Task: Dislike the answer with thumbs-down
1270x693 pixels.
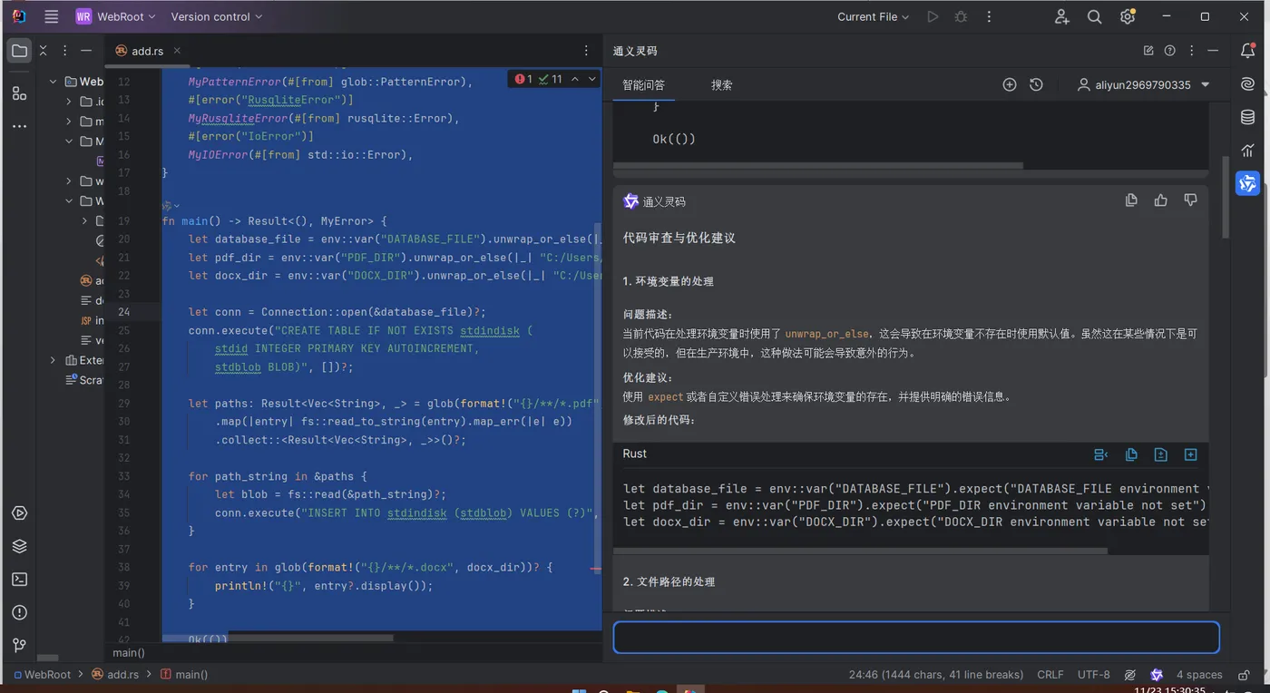Action: (x=1190, y=200)
